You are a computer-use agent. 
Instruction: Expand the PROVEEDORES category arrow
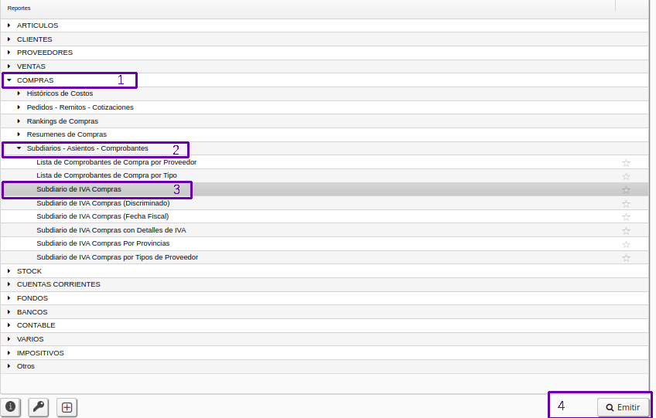pyautogui.click(x=9, y=53)
